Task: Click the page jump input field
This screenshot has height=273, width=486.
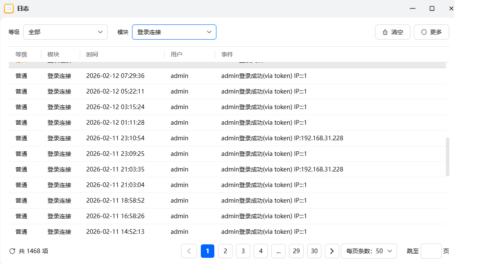Action: point(431,251)
